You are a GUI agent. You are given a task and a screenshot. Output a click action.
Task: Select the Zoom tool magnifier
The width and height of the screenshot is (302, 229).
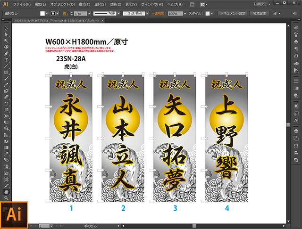pyautogui.click(x=6, y=198)
